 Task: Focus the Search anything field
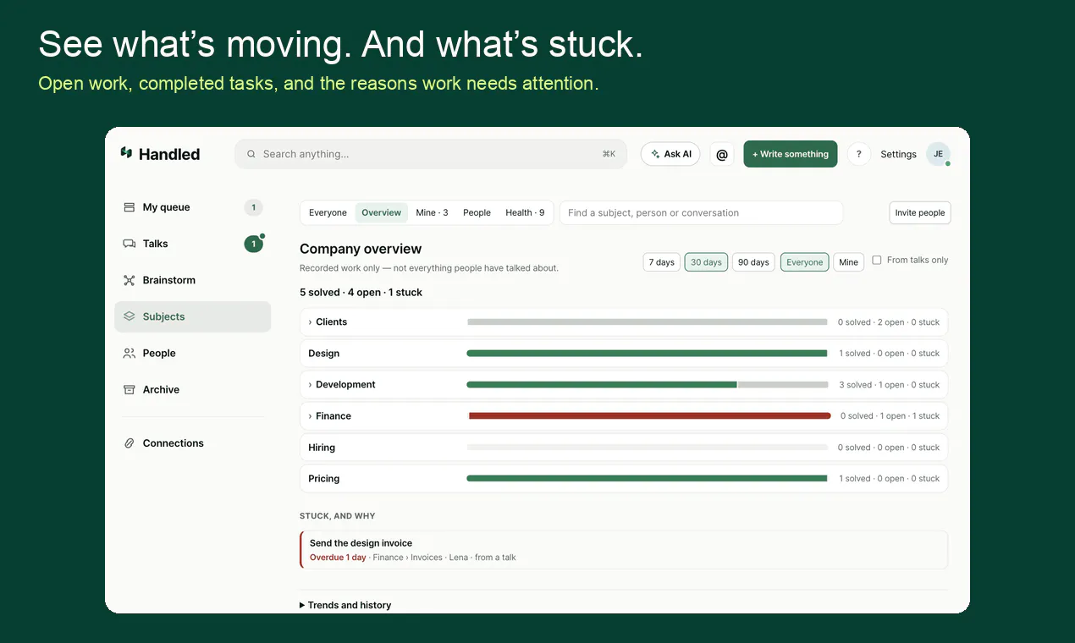[x=431, y=154]
